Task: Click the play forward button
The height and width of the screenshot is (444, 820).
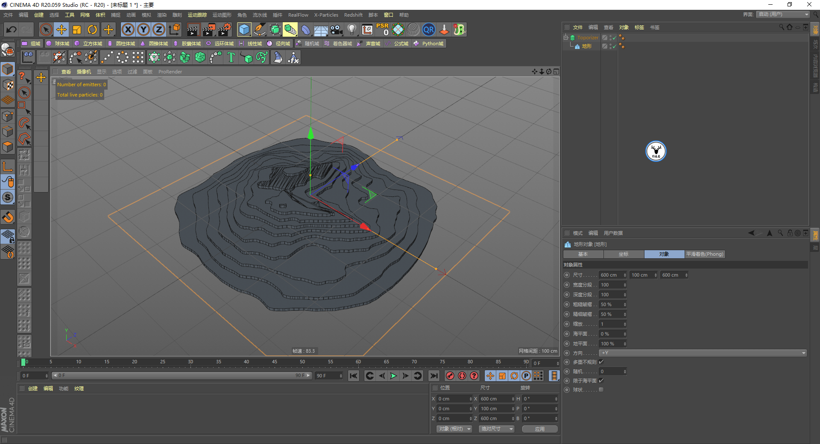Action: (394, 376)
